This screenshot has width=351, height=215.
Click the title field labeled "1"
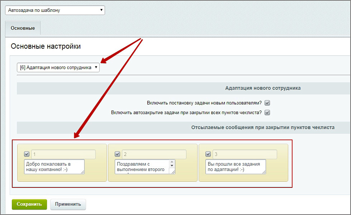[63, 154]
